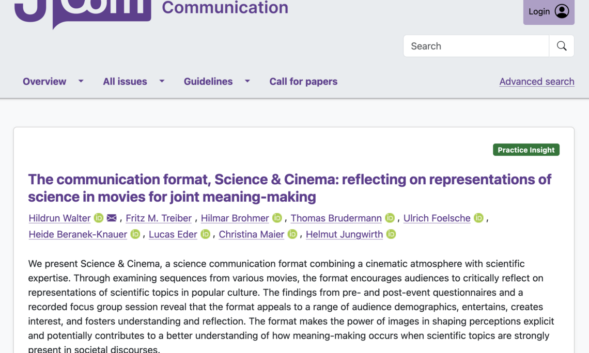The width and height of the screenshot is (589, 353).
Task: Open Ulrich Foelsche's ORCID icon
Action: tap(478, 218)
